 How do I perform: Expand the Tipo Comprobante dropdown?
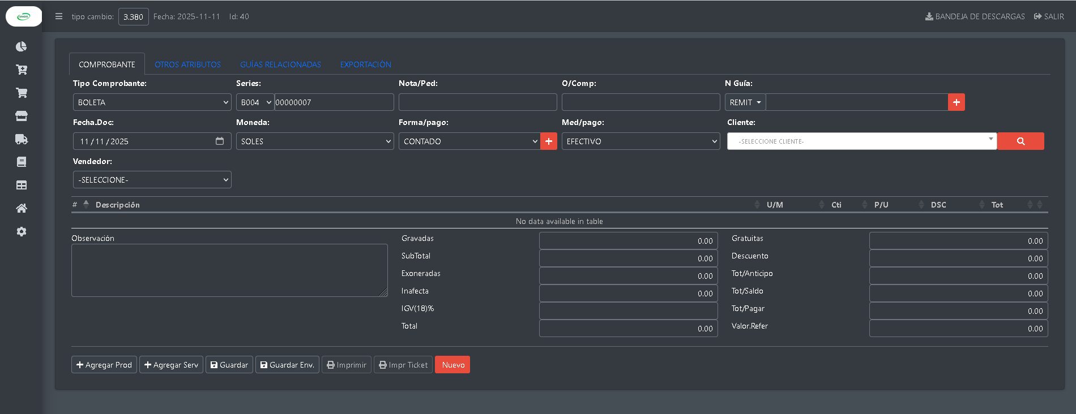point(152,102)
